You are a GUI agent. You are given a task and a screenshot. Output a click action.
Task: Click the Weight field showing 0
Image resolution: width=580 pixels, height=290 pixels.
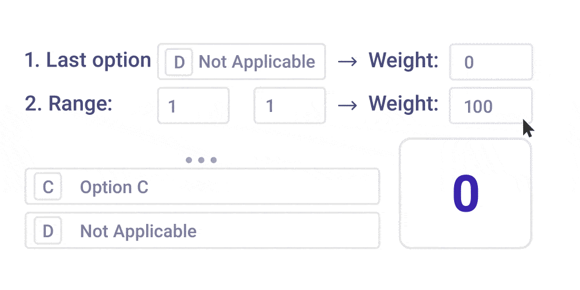490,61
